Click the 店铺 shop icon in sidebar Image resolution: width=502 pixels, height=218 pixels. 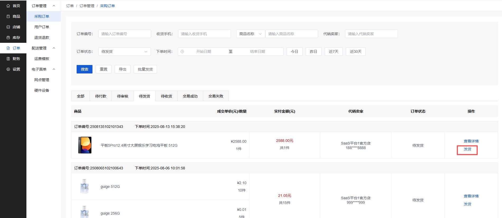(8, 27)
